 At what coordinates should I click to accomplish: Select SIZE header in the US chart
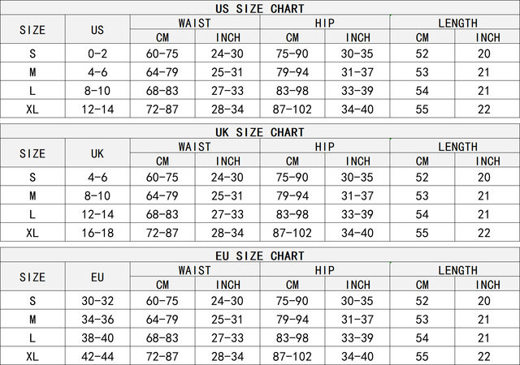[32, 30]
